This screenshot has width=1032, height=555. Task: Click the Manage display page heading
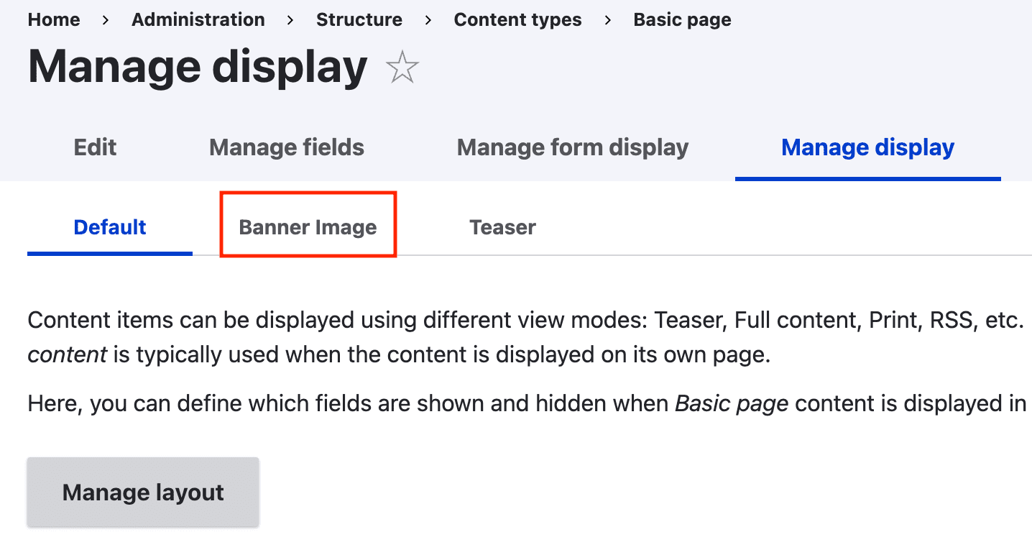[198, 68]
